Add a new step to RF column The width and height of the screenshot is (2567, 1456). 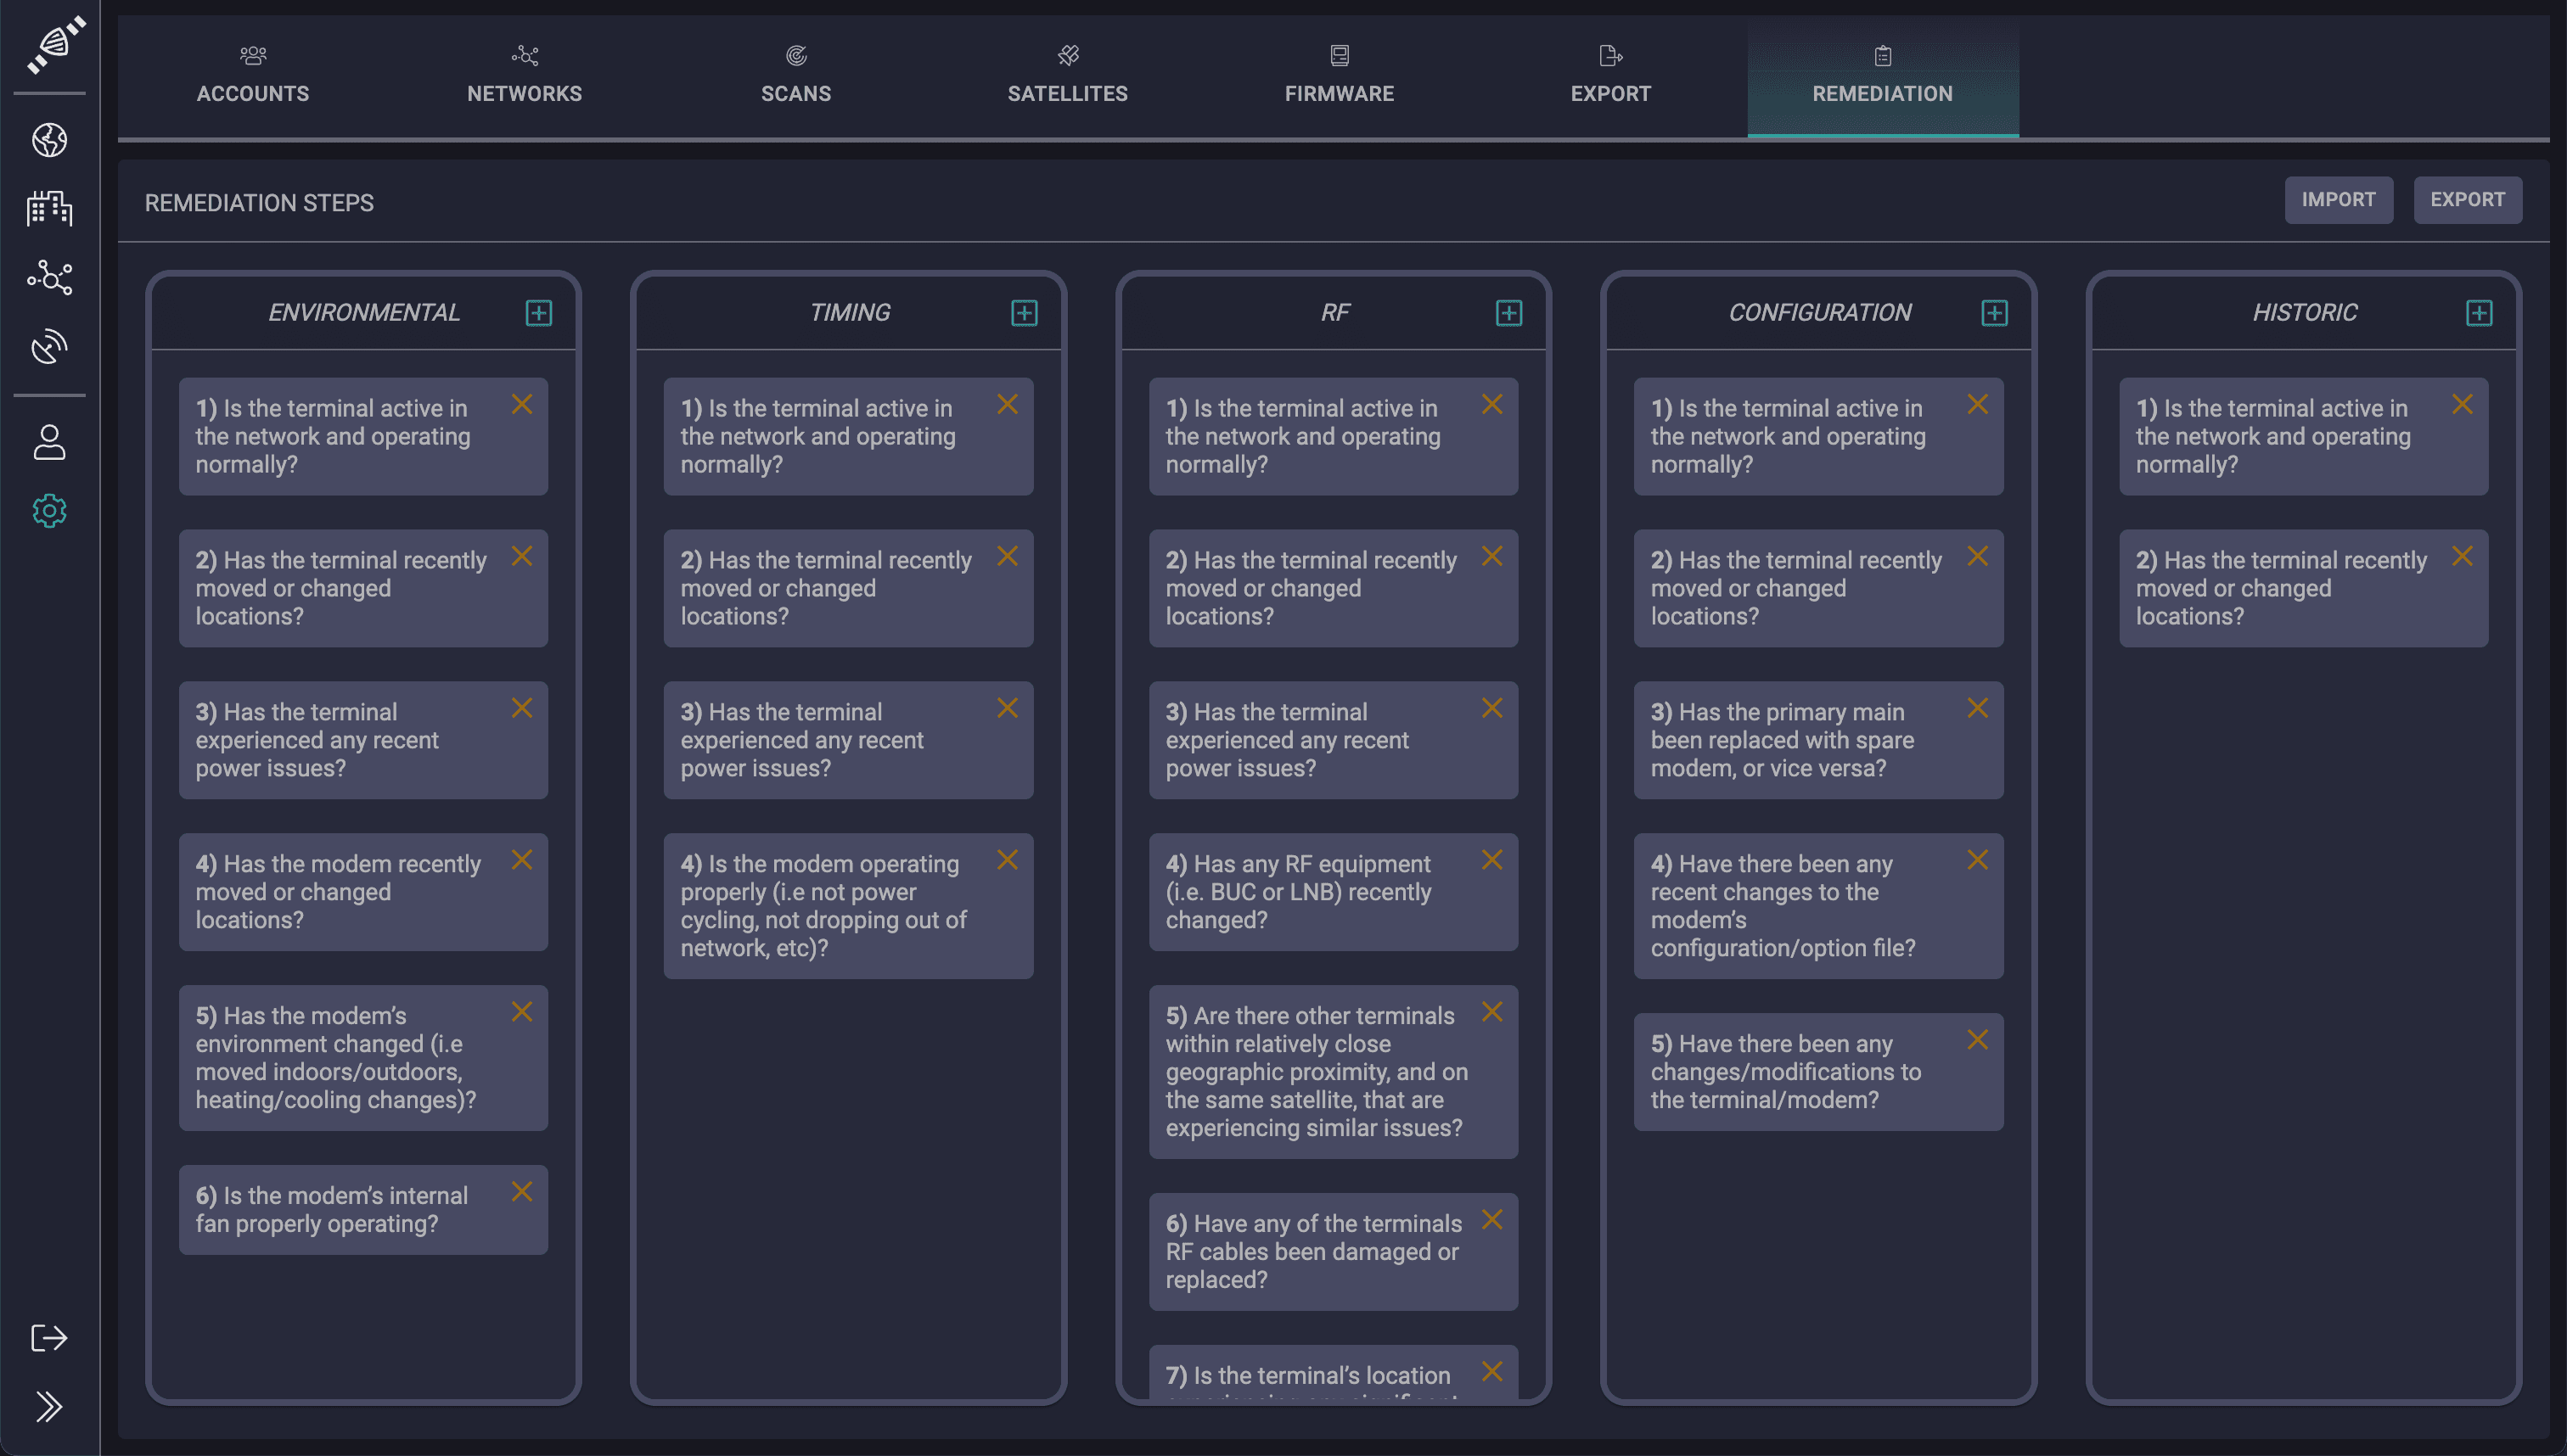pos(1508,313)
